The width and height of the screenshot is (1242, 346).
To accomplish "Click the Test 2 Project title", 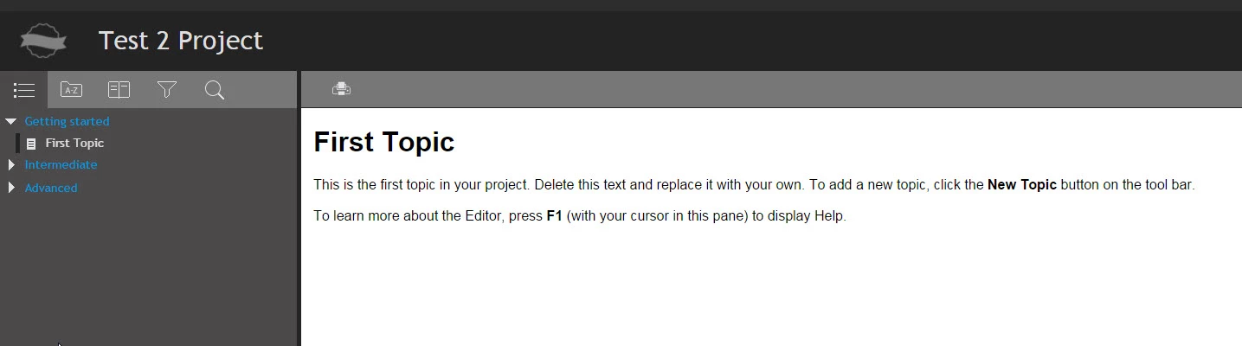I will [x=180, y=41].
